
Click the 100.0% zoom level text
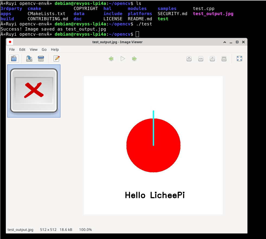pos(85,230)
